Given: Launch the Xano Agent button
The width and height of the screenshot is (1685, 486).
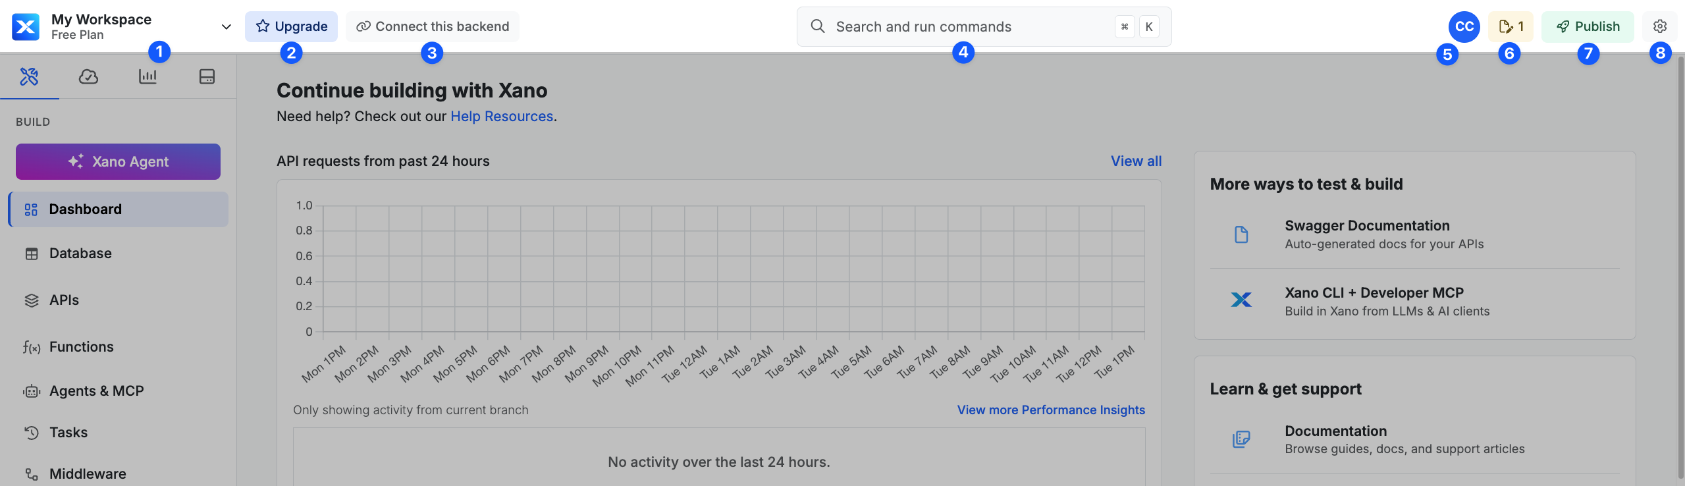Looking at the screenshot, I should click(x=118, y=161).
